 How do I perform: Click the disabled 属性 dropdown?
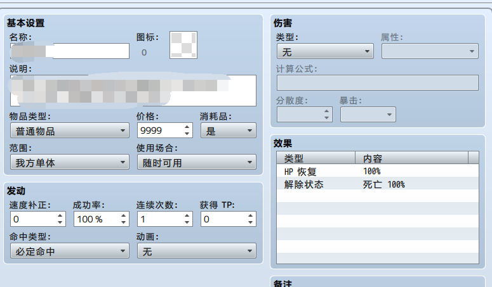(430, 51)
